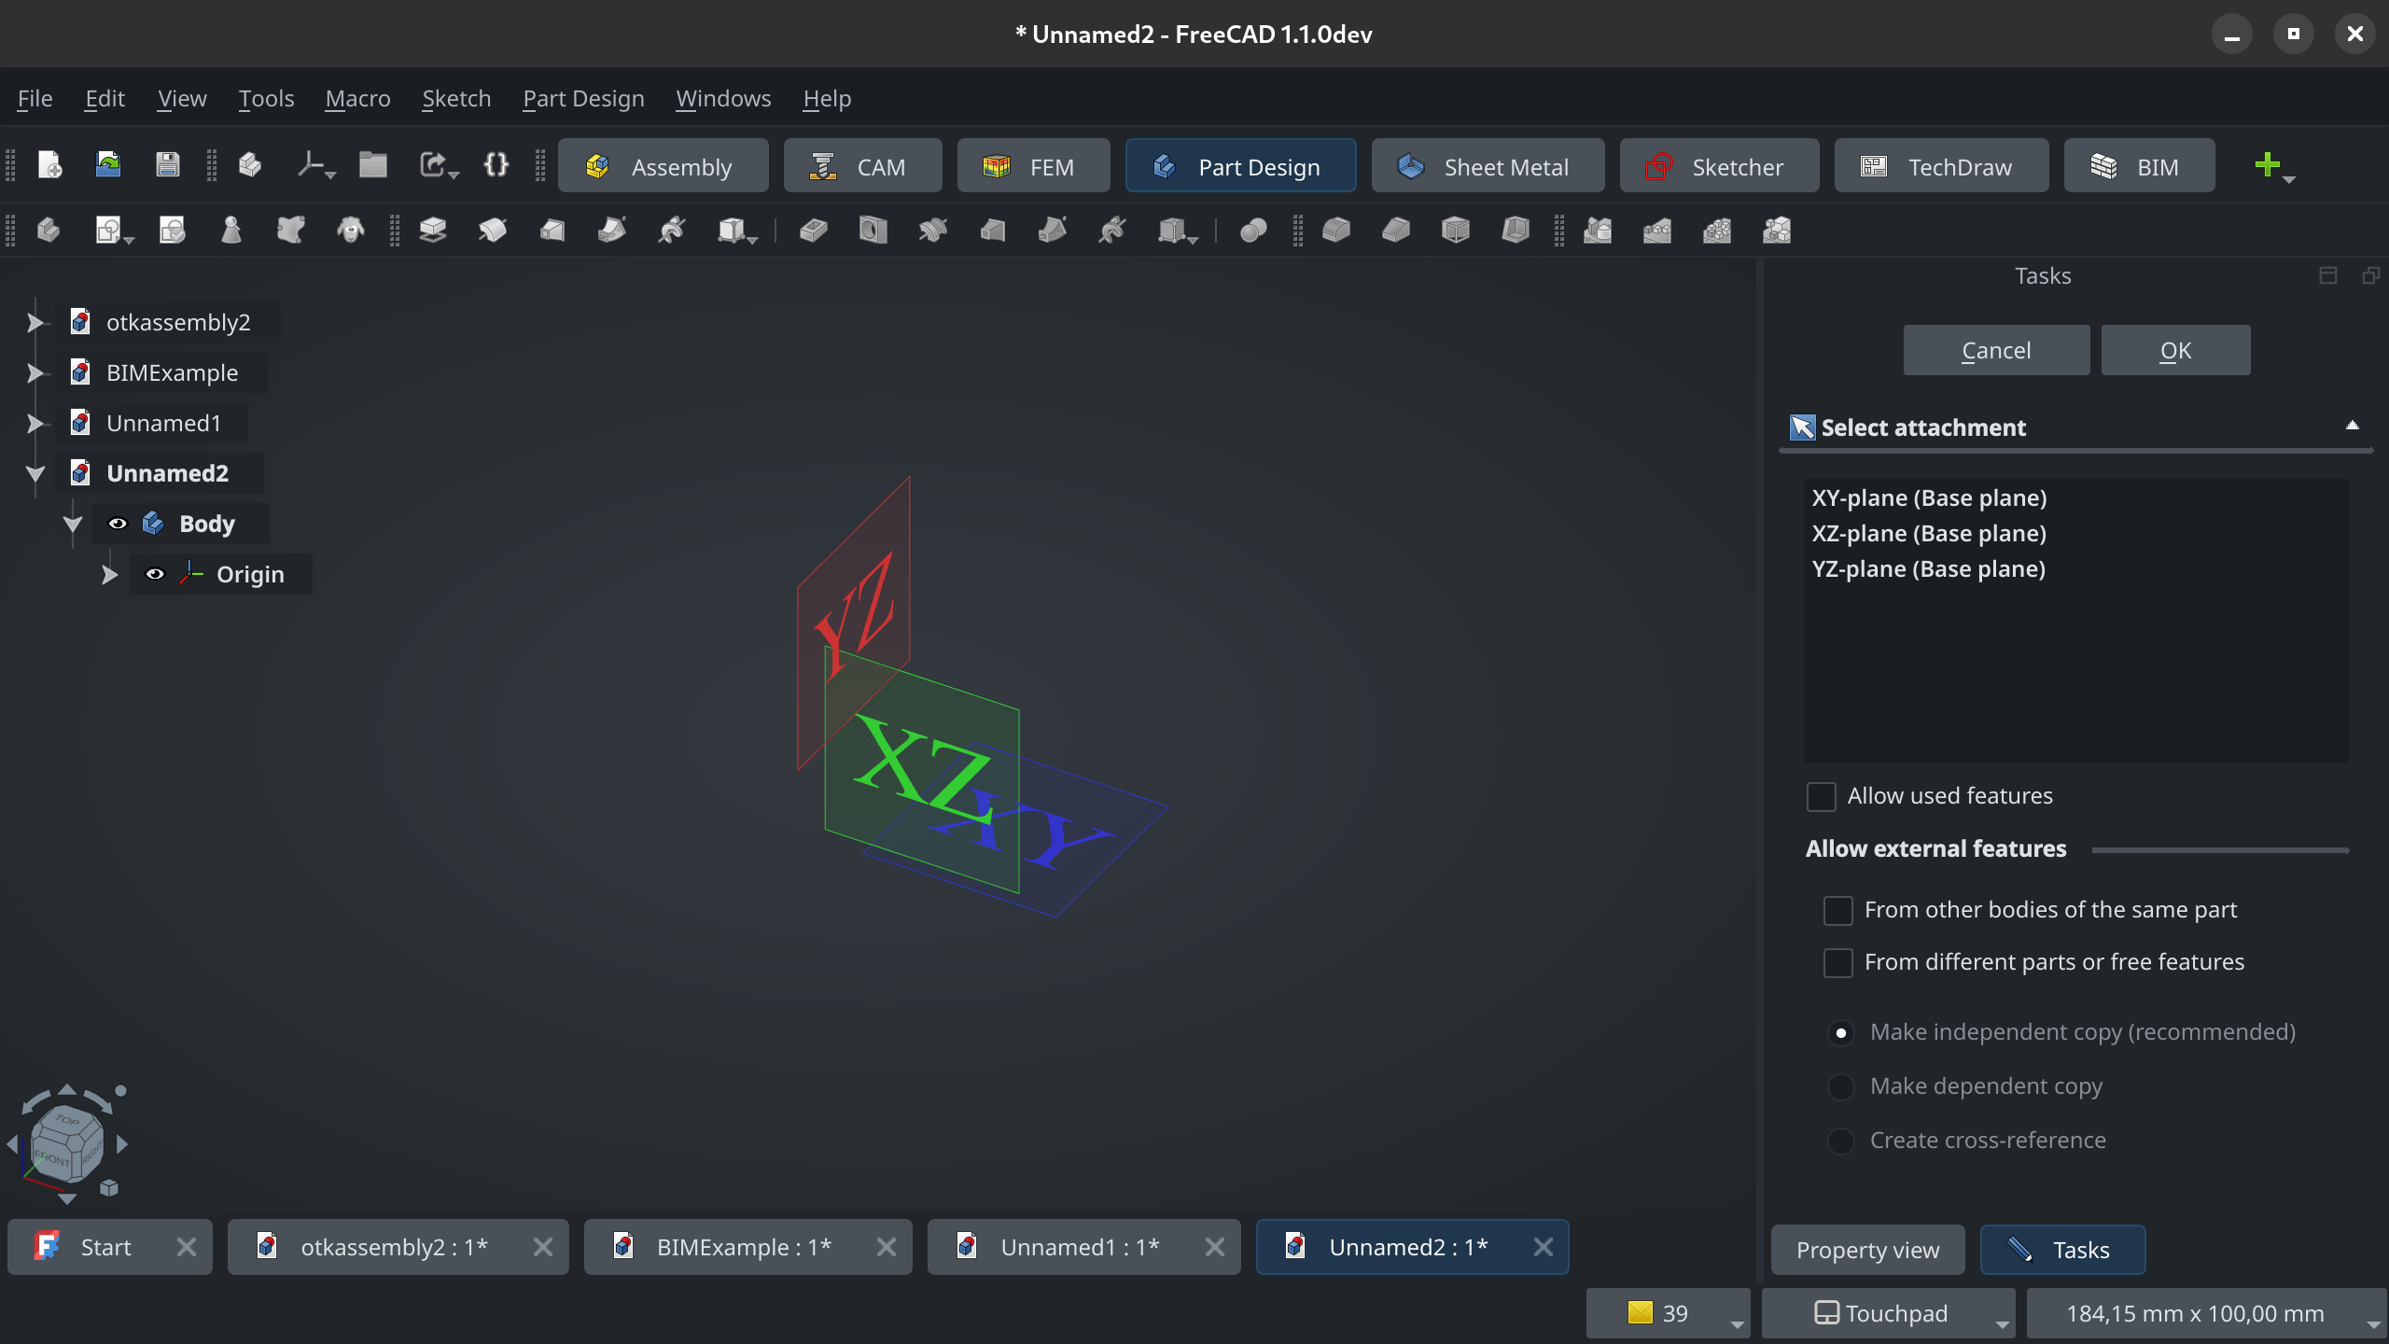
Task: Click the Pocket tool icon
Action: [813, 230]
